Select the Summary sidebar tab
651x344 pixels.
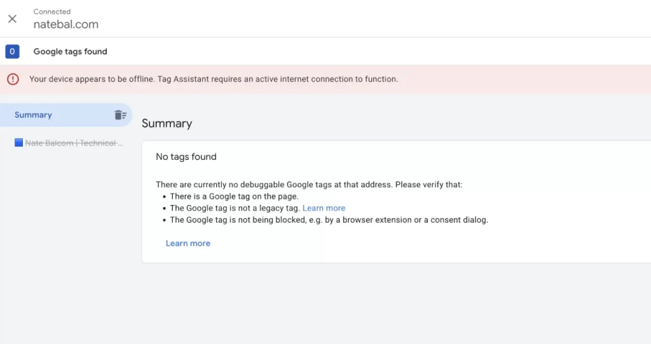[66, 115]
